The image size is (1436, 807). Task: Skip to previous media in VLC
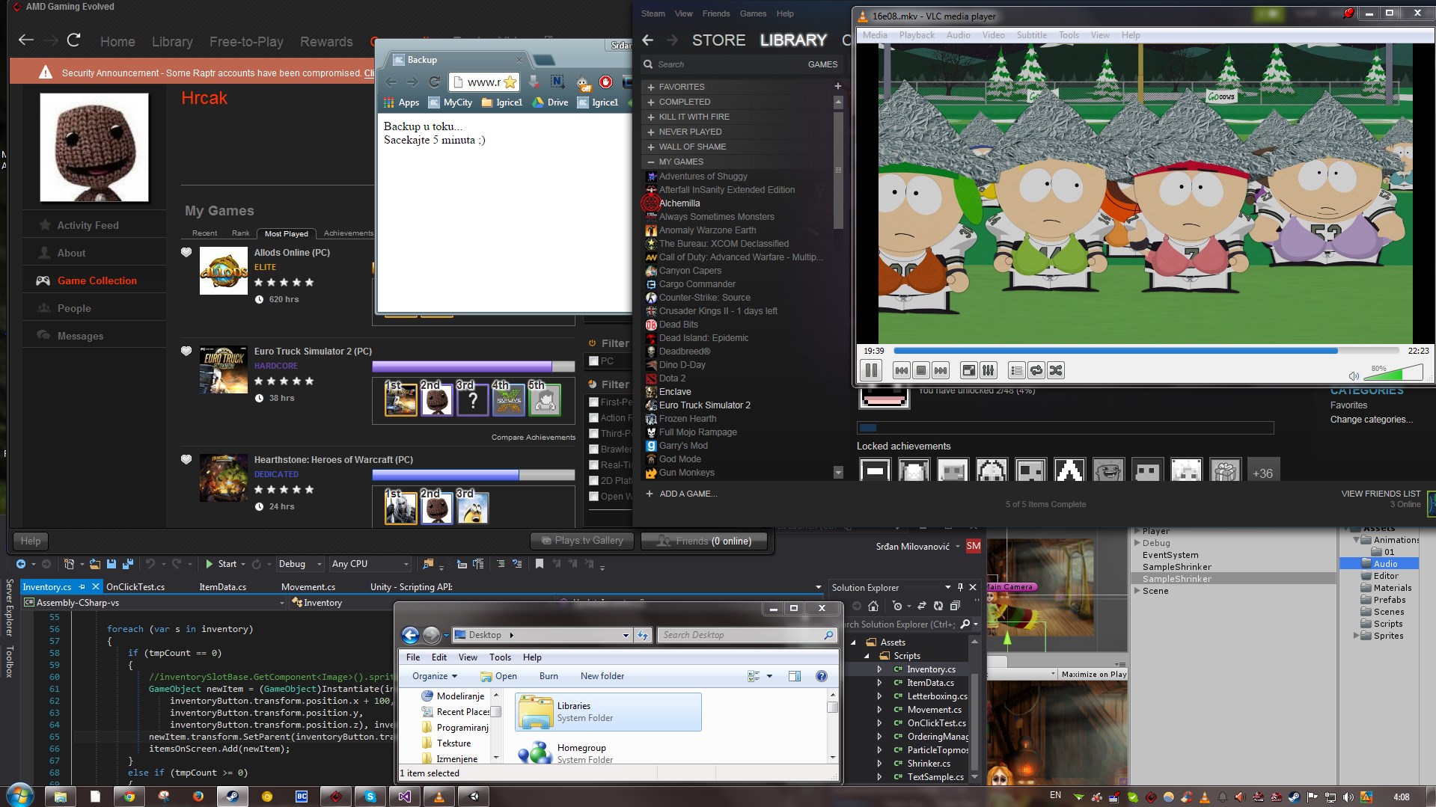(x=902, y=370)
